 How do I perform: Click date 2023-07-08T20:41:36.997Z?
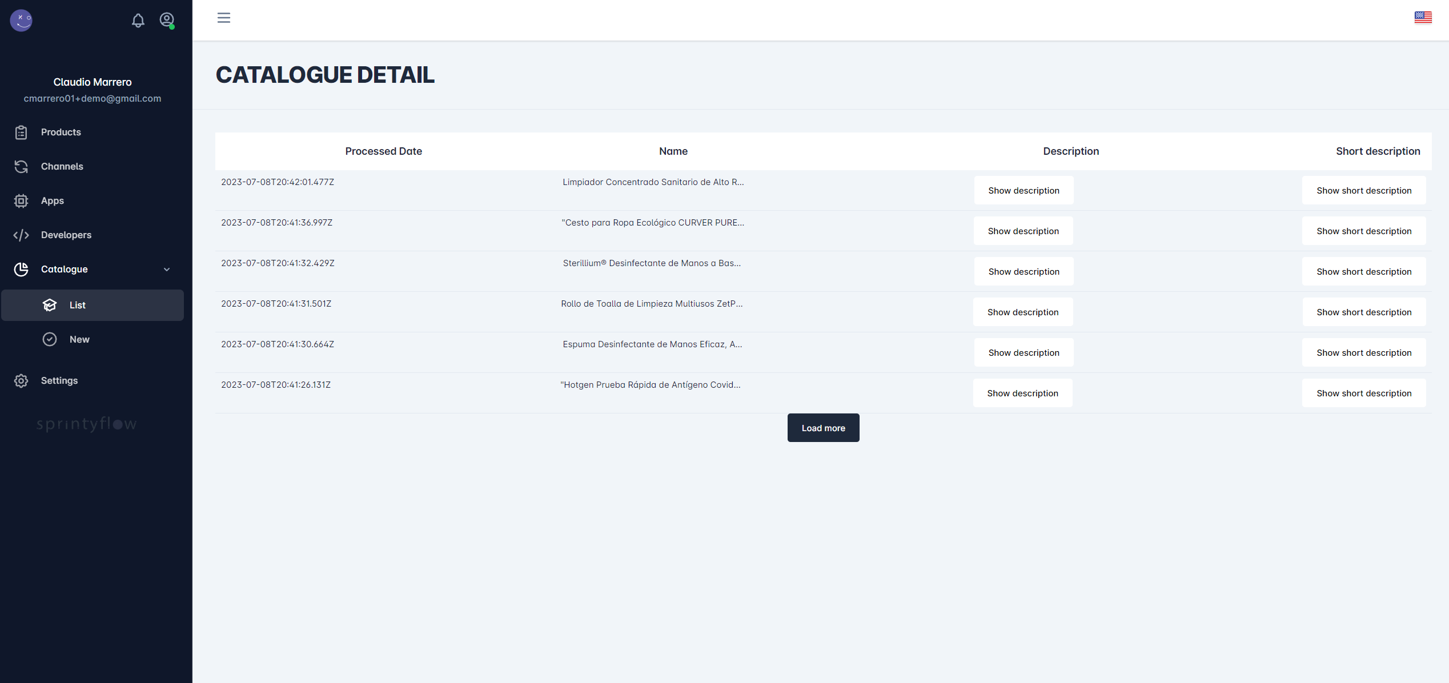pos(276,223)
